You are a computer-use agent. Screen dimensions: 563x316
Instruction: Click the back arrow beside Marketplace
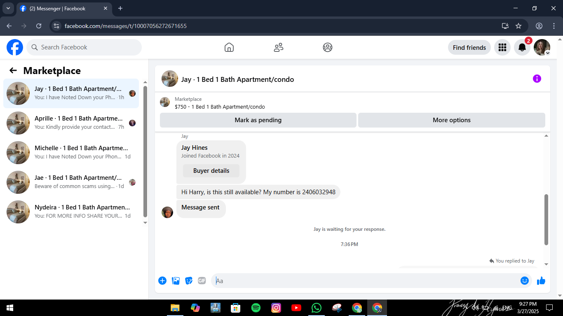(13, 70)
